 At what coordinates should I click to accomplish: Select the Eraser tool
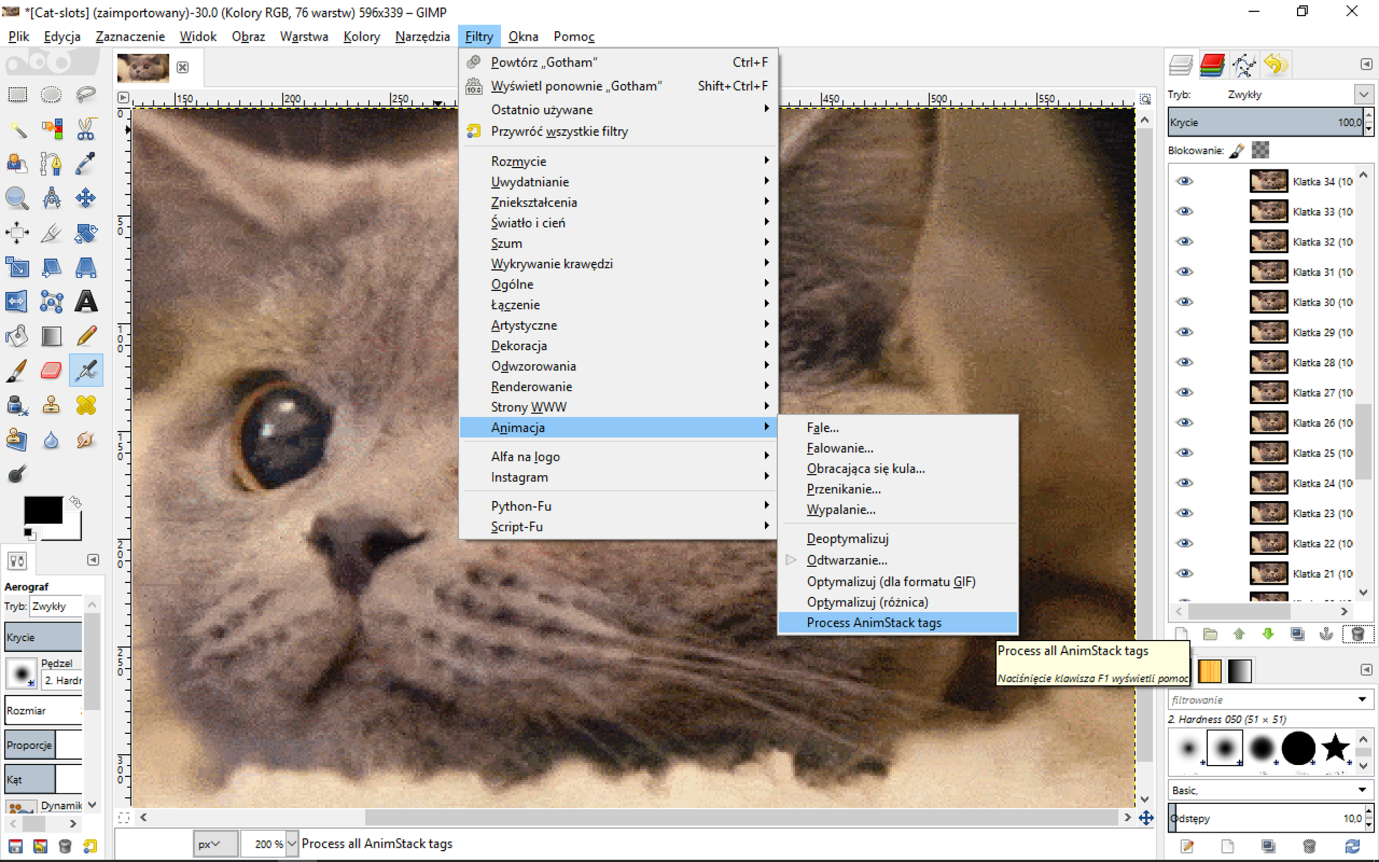tap(51, 371)
